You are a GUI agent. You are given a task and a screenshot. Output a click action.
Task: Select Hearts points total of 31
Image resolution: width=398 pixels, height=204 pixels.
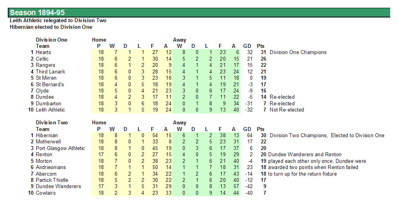coord(263,52)
